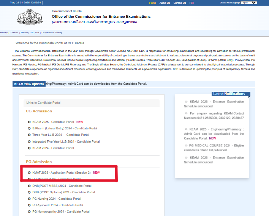The height and width of the screenshot is (216, 269).
Task: Click the arrow icon beside PG Homoeopathy 2024
Action: 29,211
